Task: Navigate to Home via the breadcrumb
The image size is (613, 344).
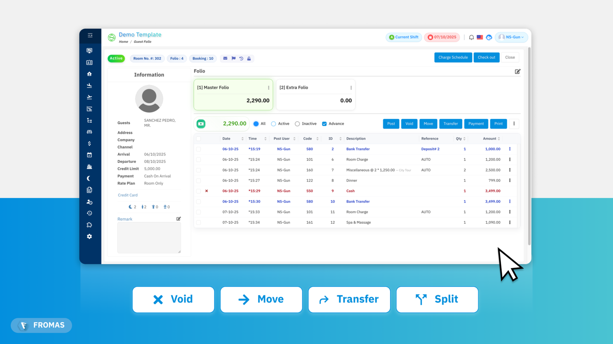Action: click(x=123, y=42)
